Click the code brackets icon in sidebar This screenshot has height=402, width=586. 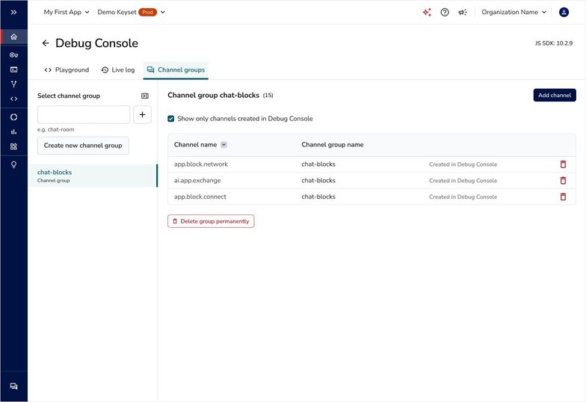tap(13, 99)
